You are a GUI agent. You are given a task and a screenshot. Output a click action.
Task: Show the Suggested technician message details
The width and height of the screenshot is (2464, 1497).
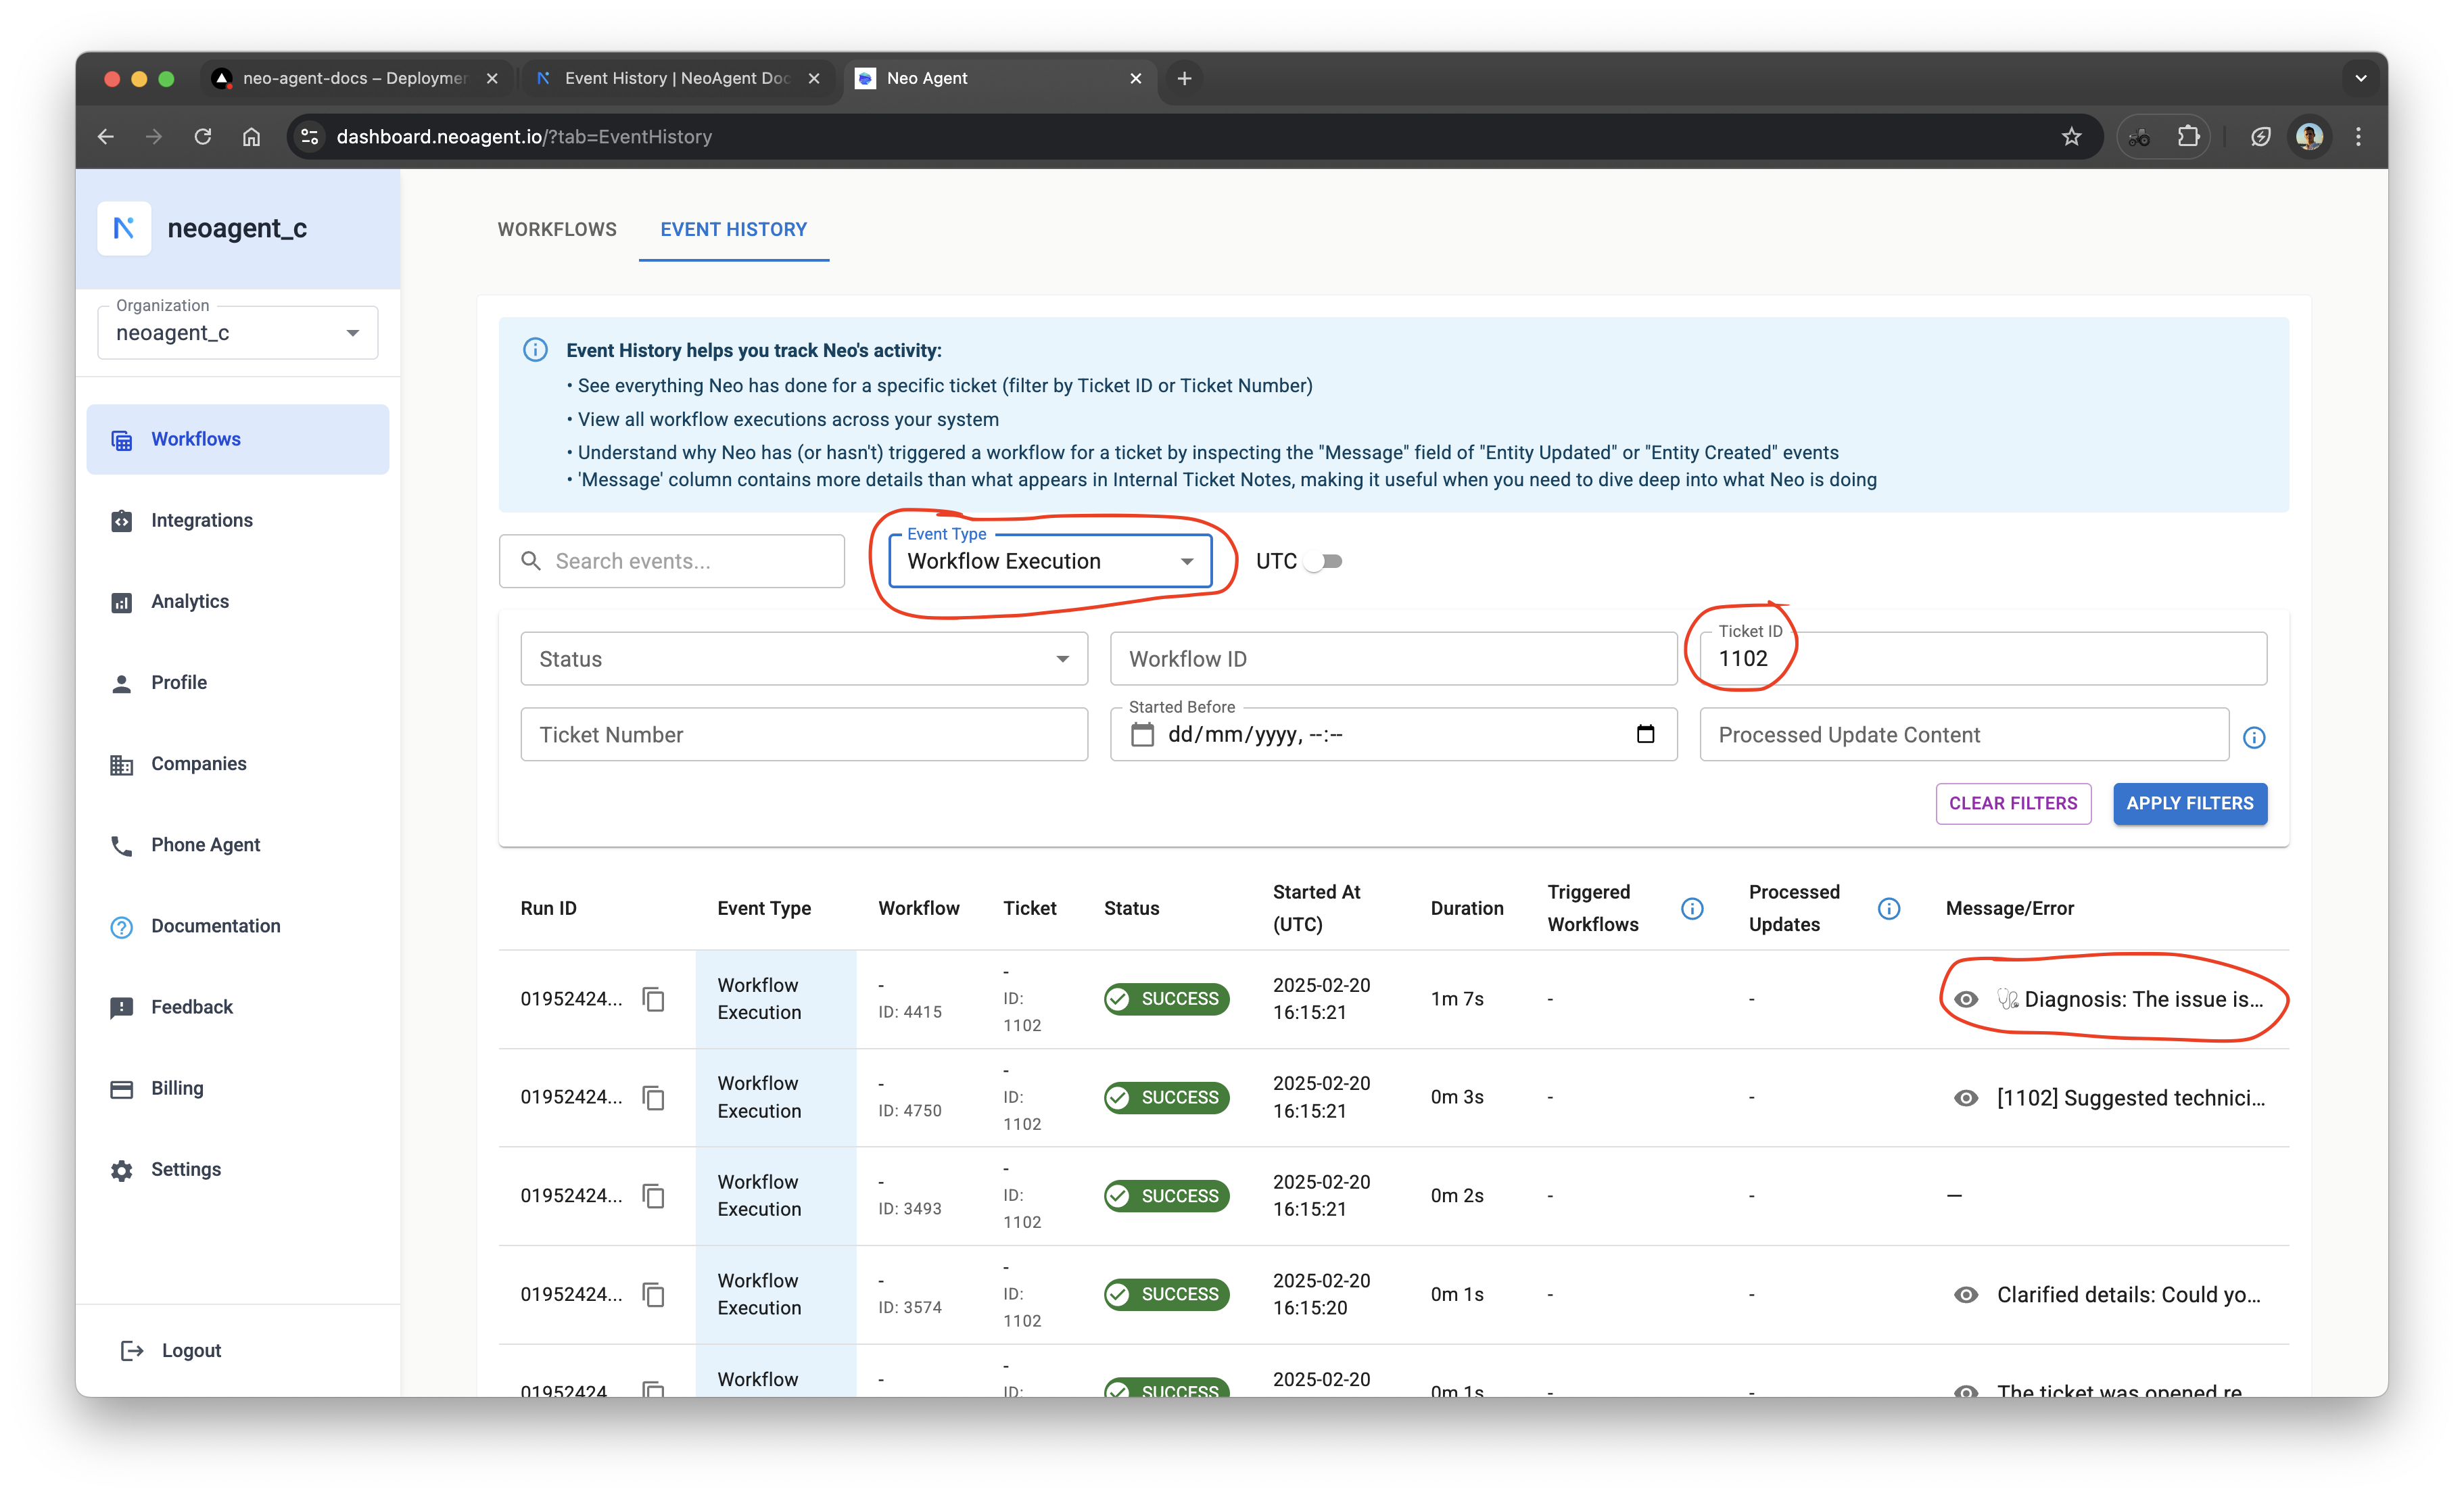(x=1966, y=1098)
